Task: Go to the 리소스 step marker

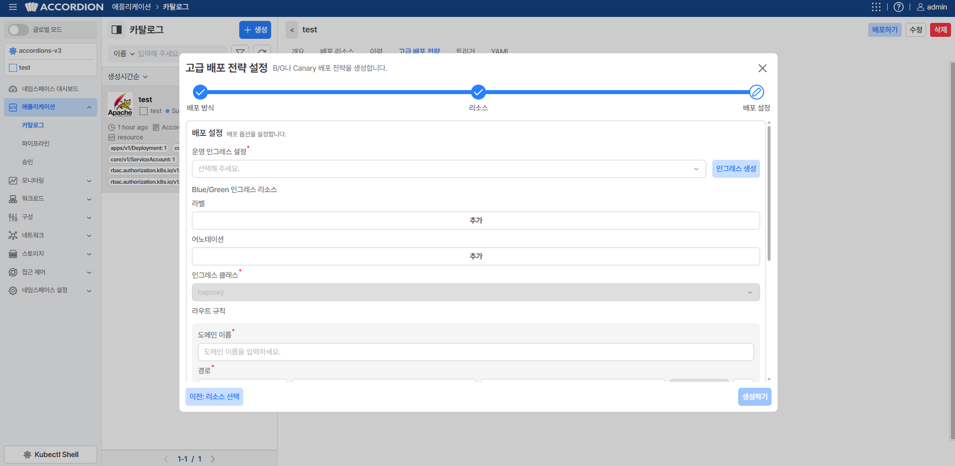Action: coord(478,92)
